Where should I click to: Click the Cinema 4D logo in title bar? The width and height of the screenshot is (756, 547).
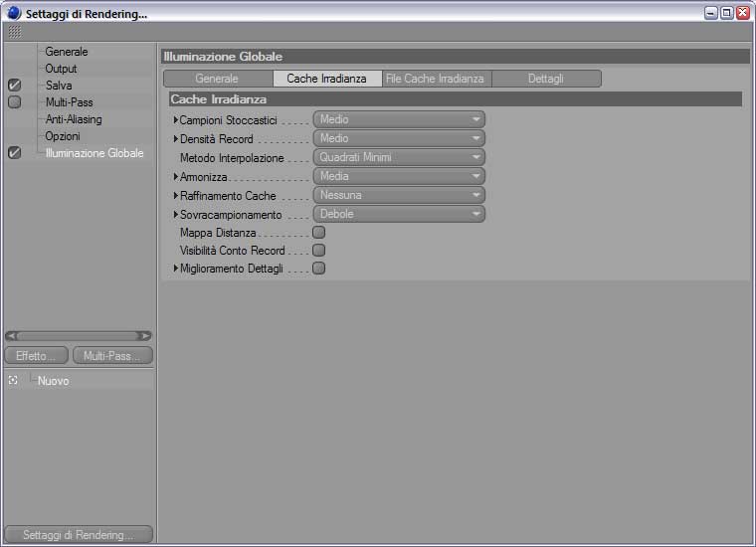click(14, 13)
